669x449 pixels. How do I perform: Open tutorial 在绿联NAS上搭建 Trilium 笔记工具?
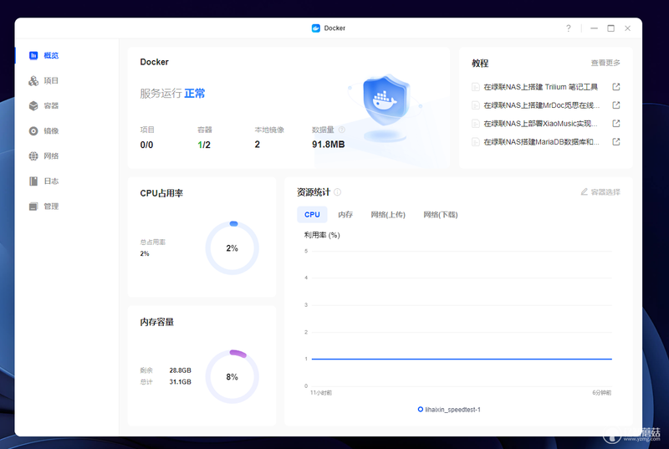540,87
